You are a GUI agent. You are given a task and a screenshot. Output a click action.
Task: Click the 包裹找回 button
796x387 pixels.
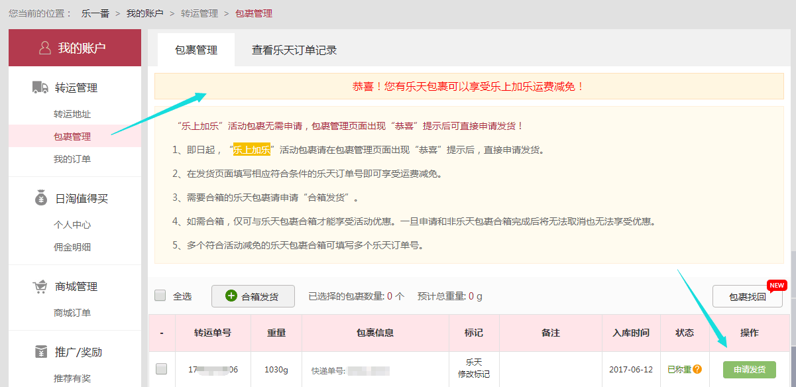747,296
